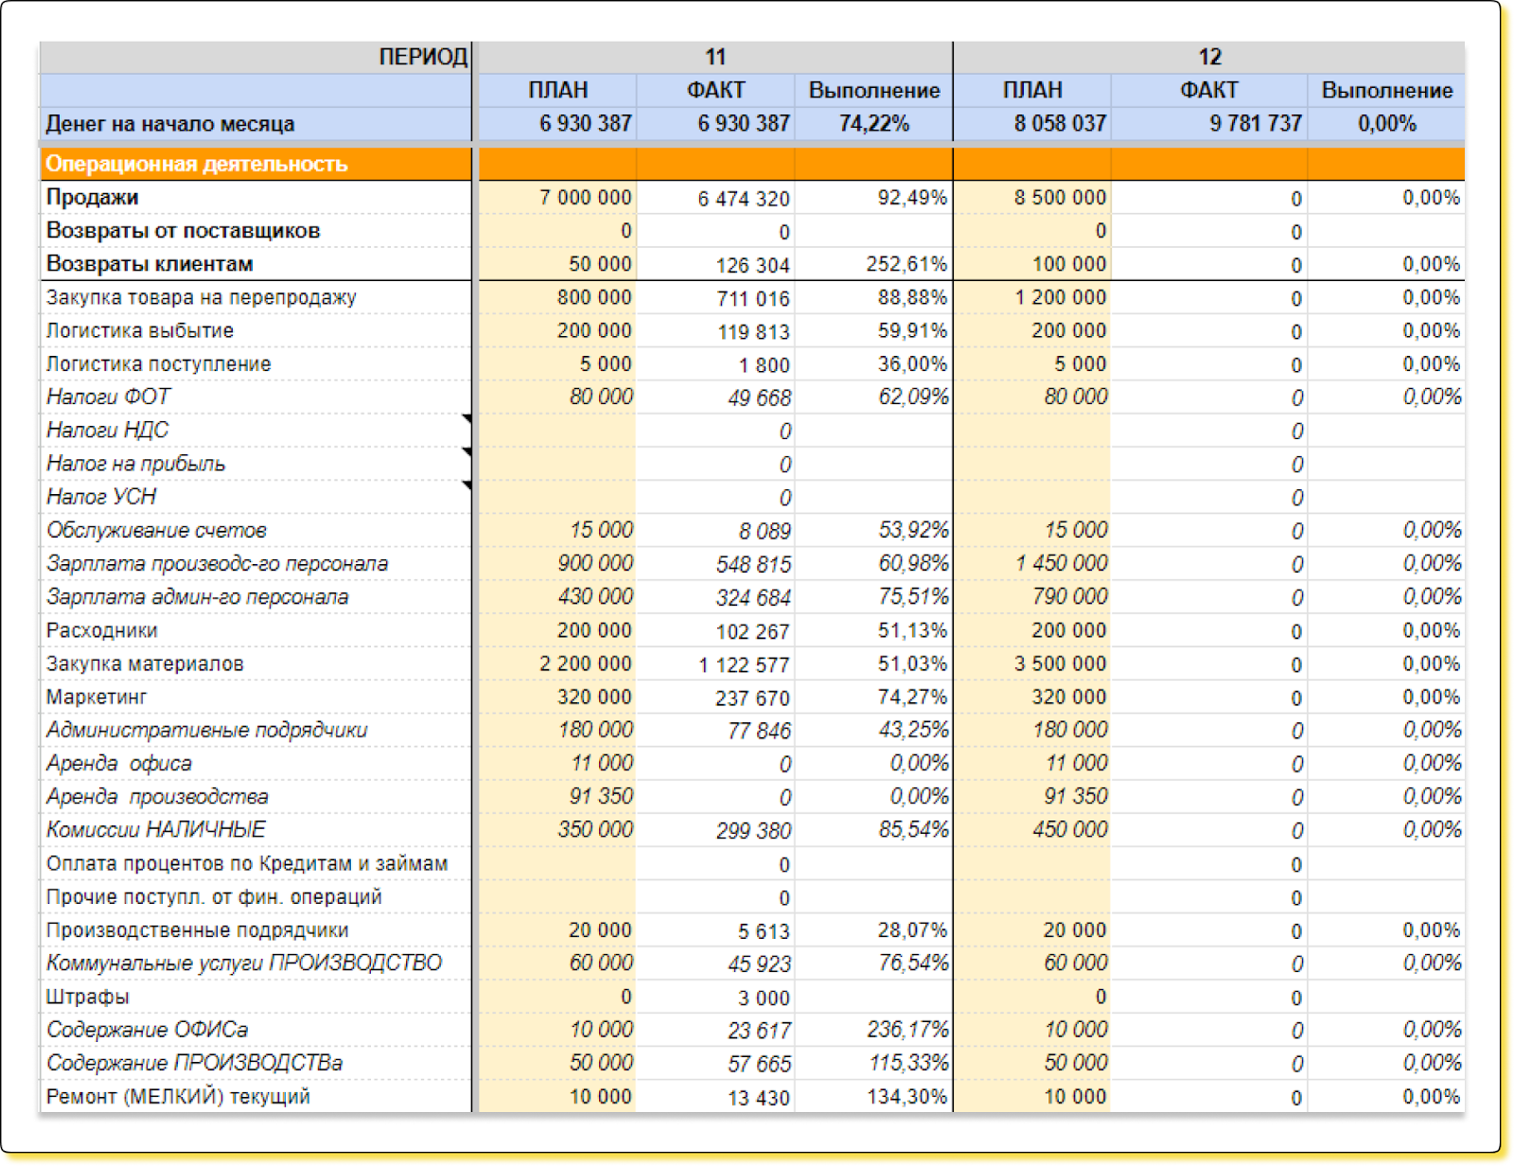
Task: Click the note indicator on Налоги НДС cell
Action: pos(467,418)
